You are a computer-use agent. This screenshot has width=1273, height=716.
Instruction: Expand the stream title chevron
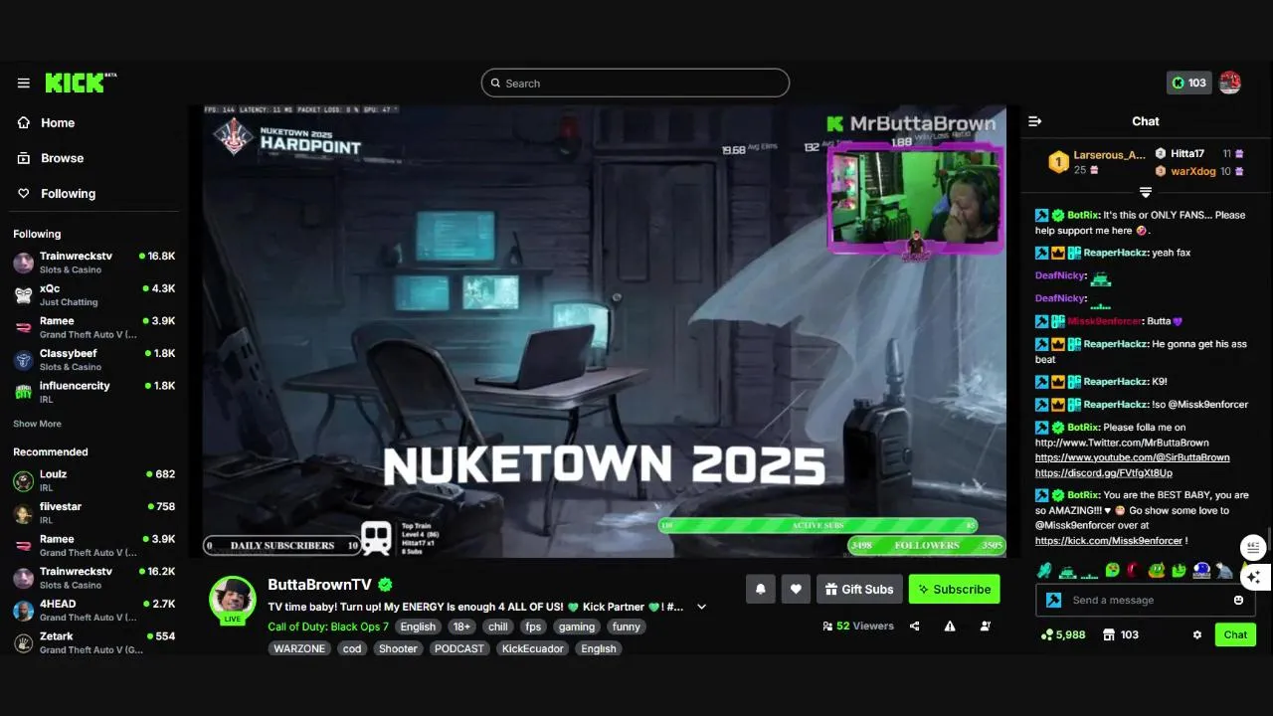(x=701, y=607)
